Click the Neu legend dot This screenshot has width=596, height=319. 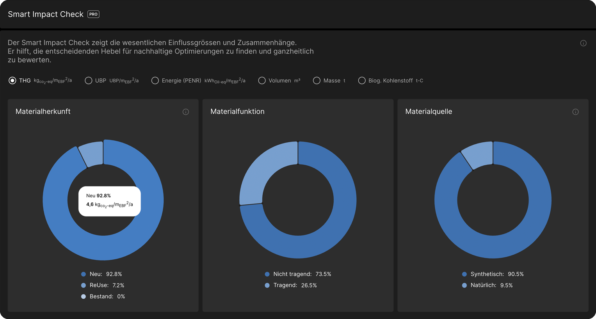[x=84, y=274]
